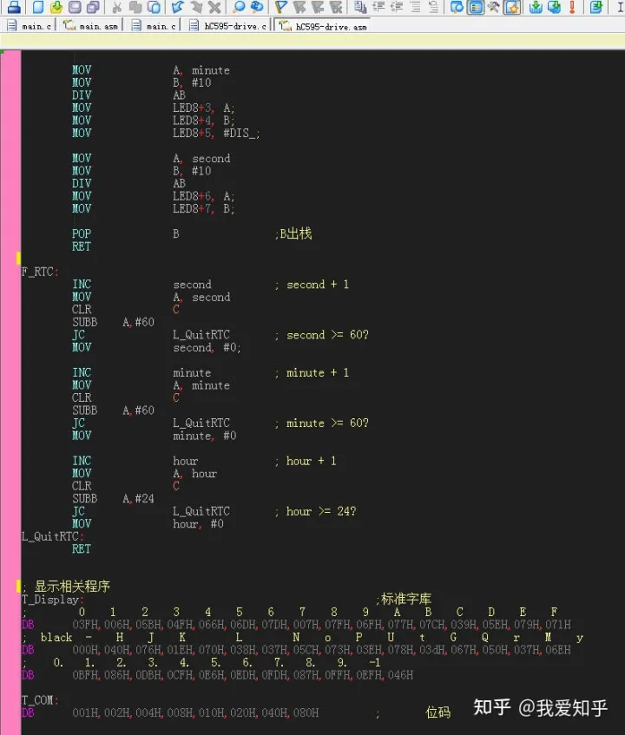The height and width of the screenshot is (735, 625).
Task: Click the '; 显示相关程序' comment line
Action: coord(66,587)
